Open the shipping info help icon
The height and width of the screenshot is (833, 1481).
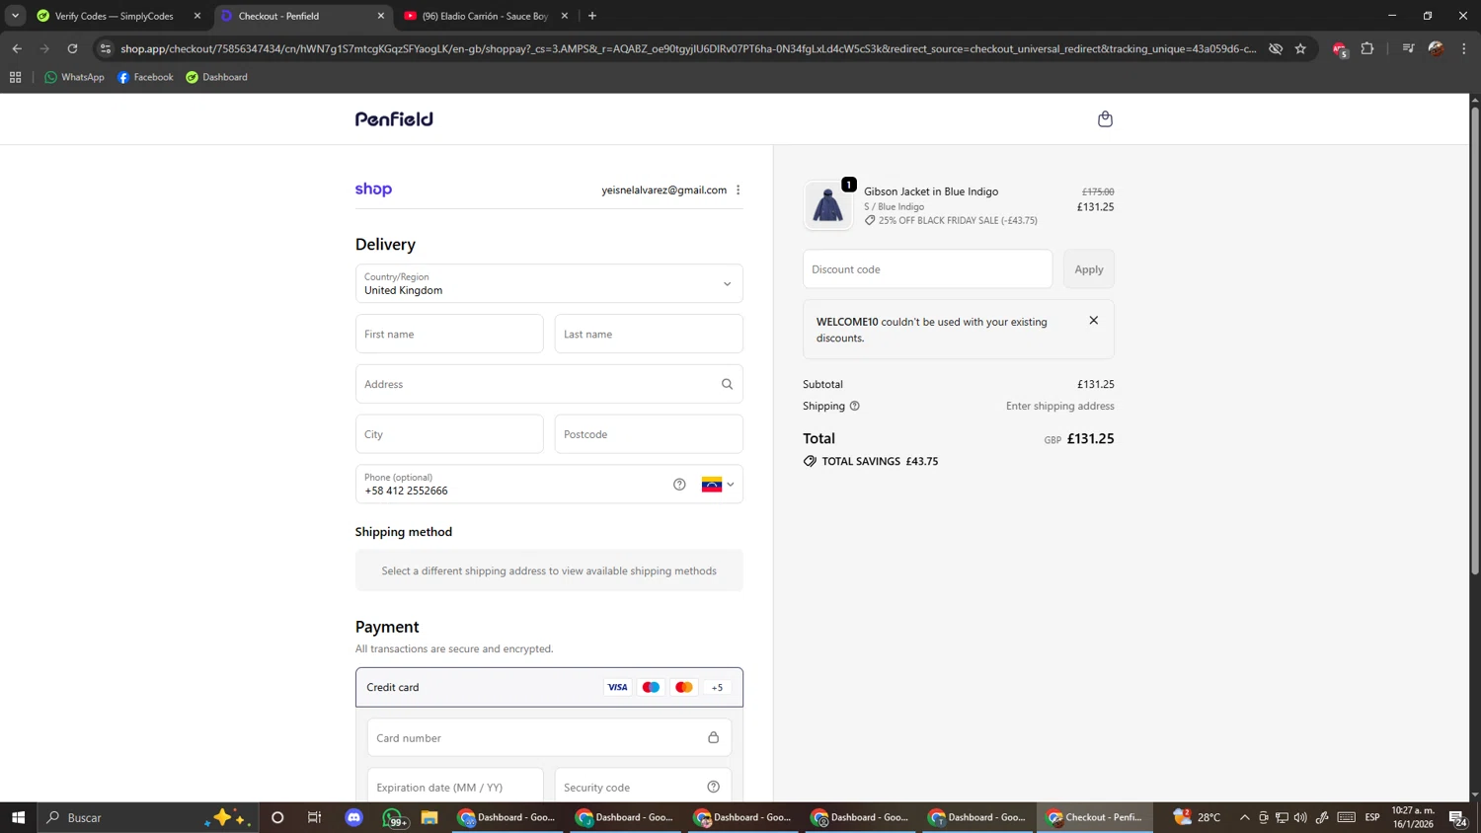(855, 406)
